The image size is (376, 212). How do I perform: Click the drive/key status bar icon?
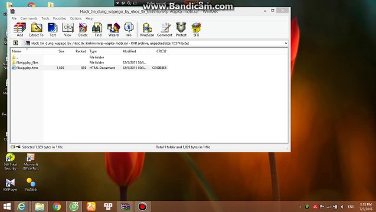coord(15,147)
